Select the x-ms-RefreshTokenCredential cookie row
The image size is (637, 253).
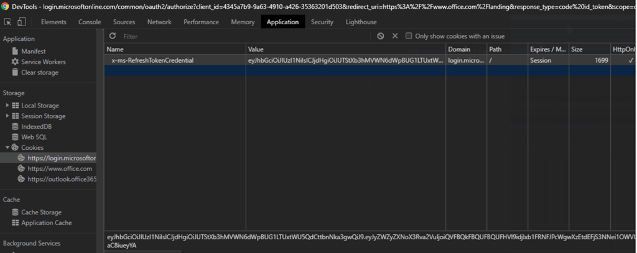(x=152, y=60)
